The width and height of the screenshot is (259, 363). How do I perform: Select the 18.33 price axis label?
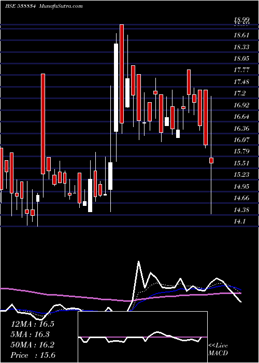point(241,47)
